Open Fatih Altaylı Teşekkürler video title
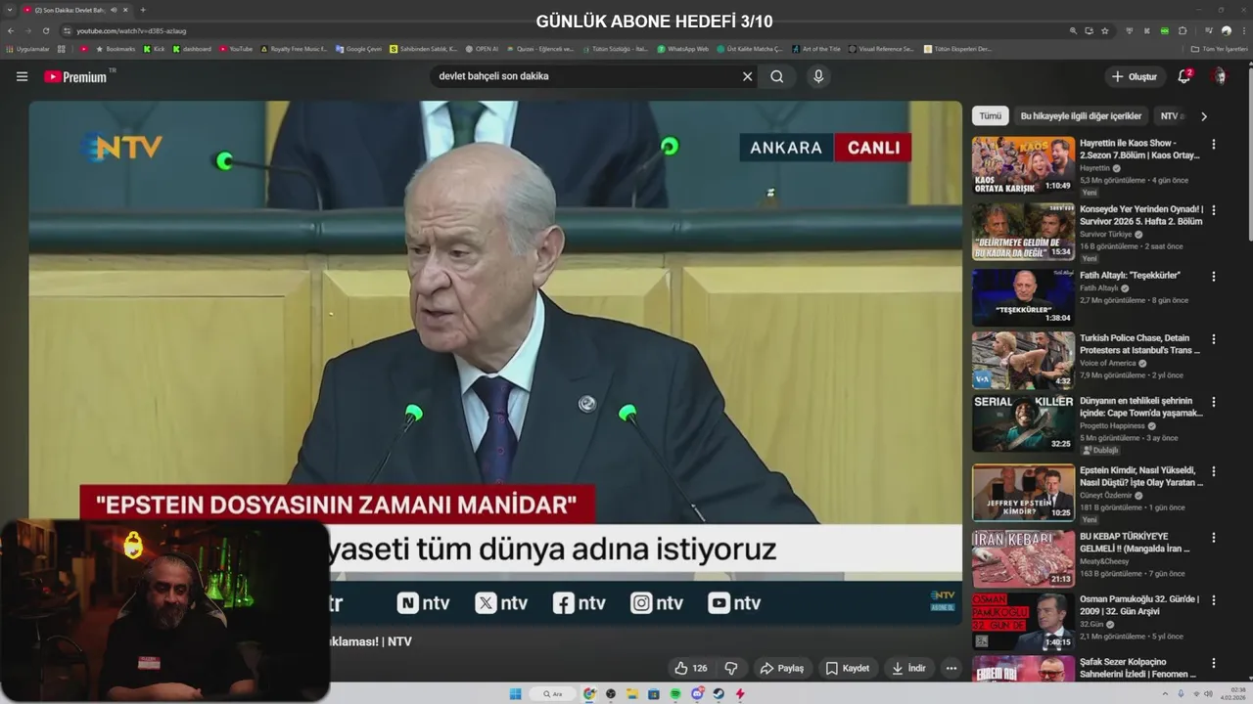This screenshot has height=704, width=1253. point(1130,276)
